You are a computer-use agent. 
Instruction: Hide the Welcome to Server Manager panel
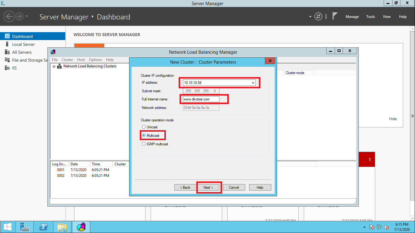point(393,119)
